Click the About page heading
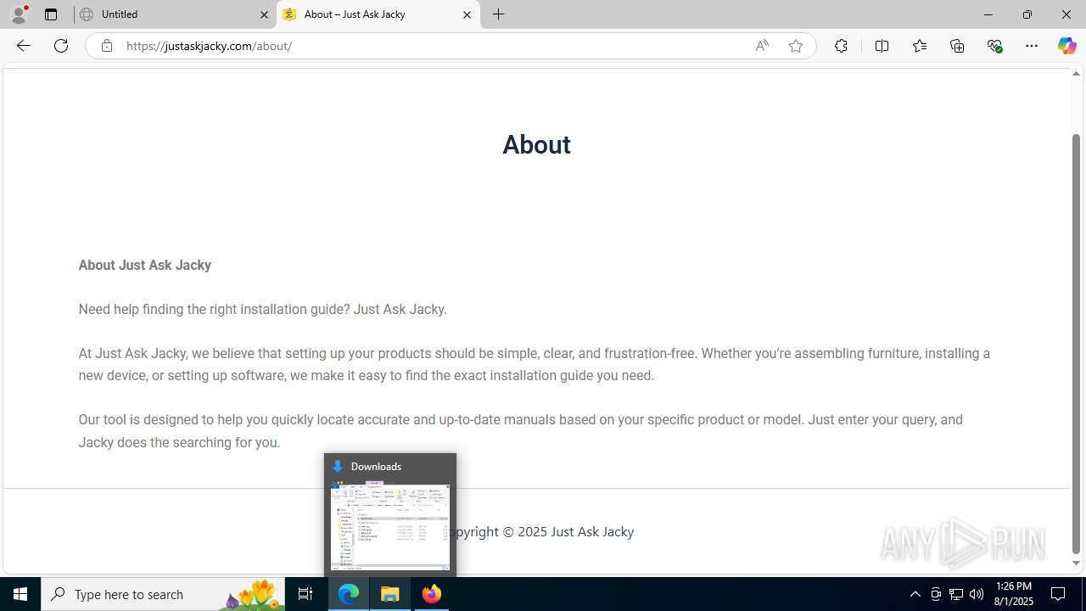 pos(536,145)
